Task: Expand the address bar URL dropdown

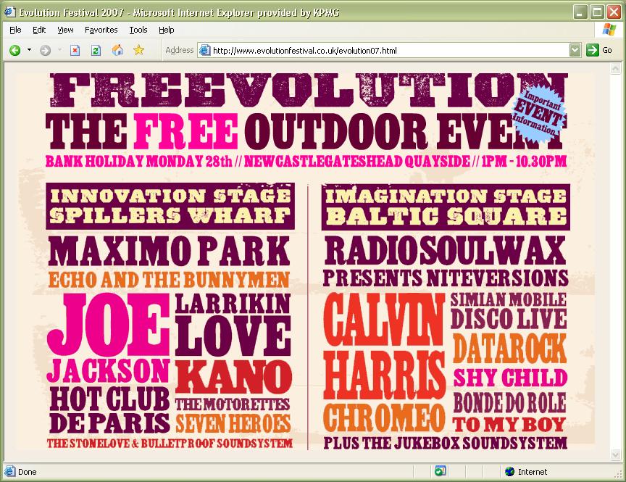Action: pyautogui.click(x=575, y=50)
